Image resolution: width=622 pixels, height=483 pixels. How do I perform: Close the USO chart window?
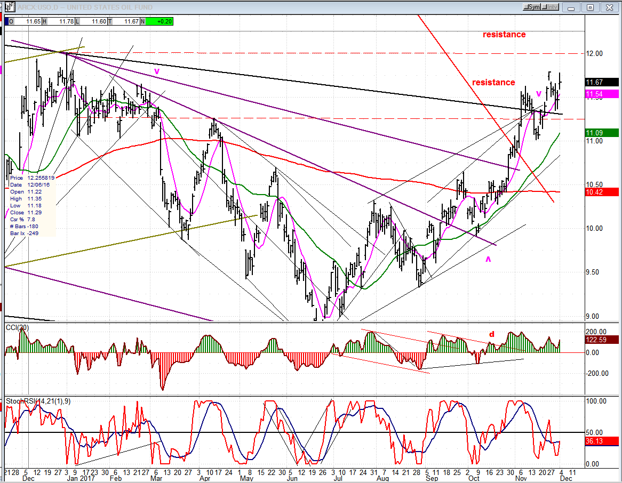coord(609,7)
